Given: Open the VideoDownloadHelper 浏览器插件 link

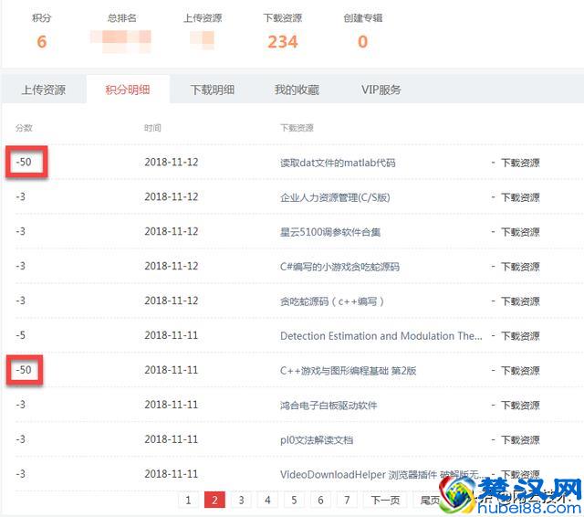Looking at the screenshot, I should pos(382,475).
